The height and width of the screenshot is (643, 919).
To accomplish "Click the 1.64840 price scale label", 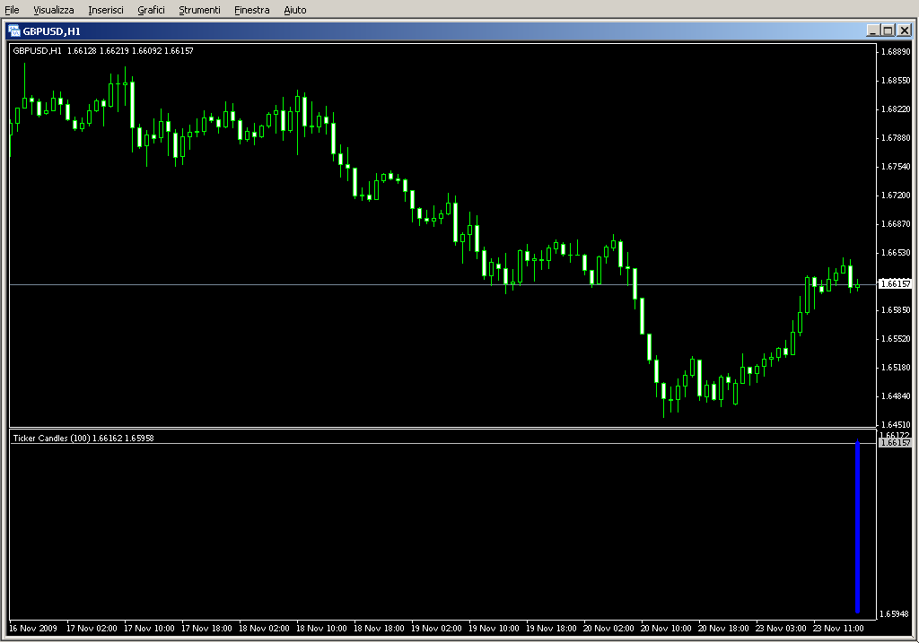I will click(x=896, y=395).
